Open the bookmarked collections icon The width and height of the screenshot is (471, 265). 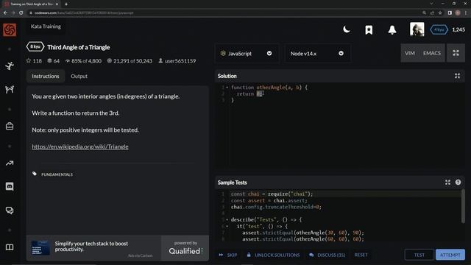369,29
